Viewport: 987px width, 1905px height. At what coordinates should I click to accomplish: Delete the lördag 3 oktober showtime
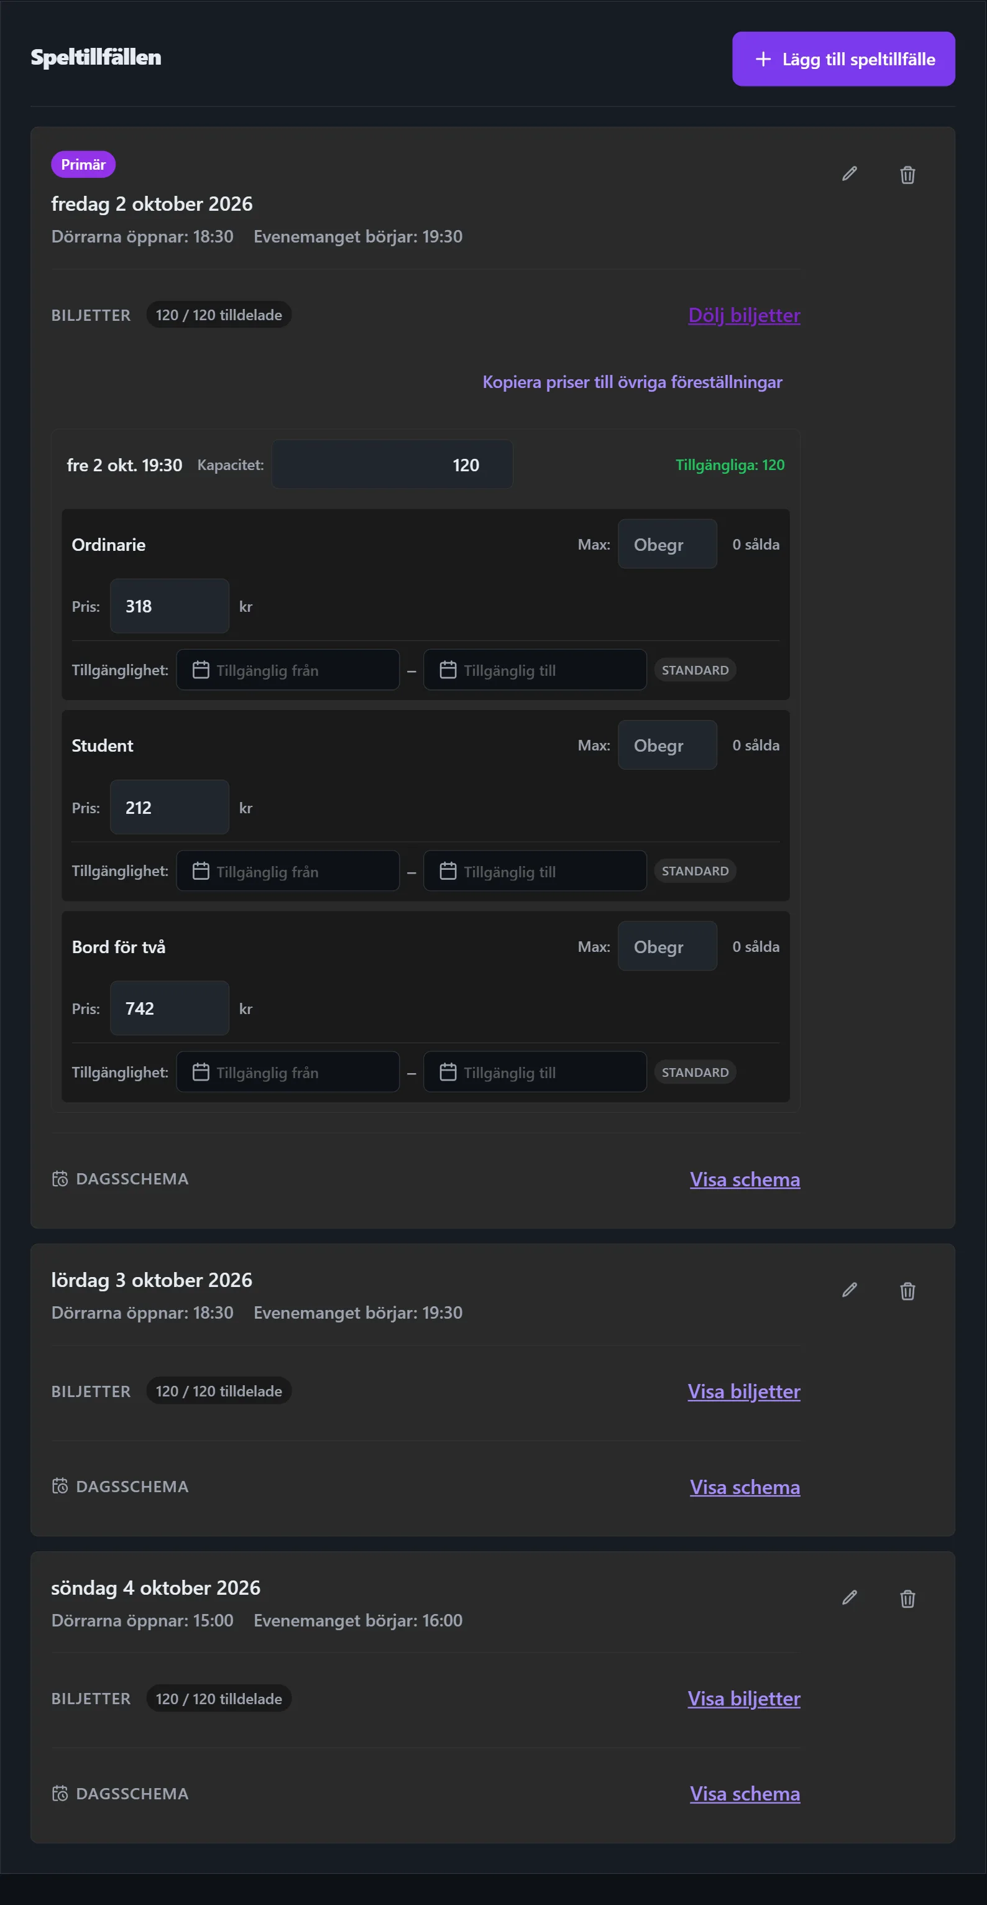(x=907, y=1291)
